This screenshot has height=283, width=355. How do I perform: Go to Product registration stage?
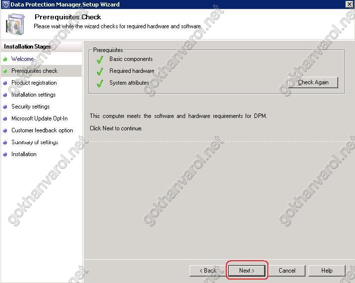pyautogui.click(x=34, y=83)
